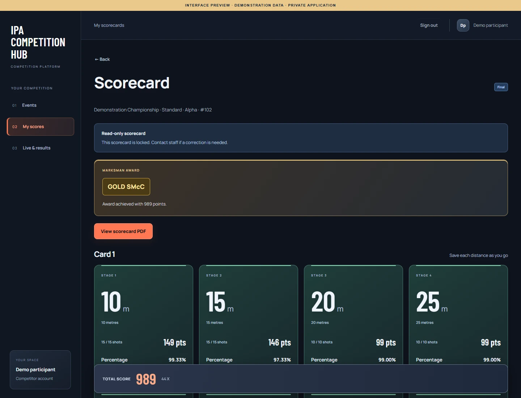The image size is (521, 398).
Task: Go back using the Back link
Action: [x=102, y=59]
